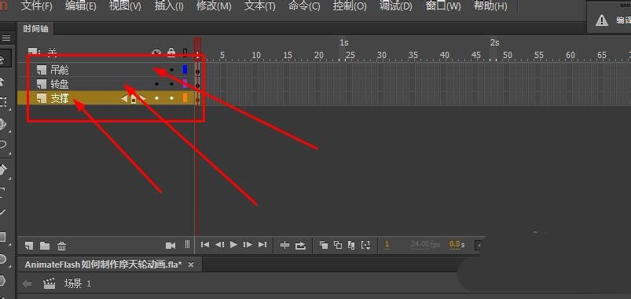Toggle loop playback
631x299 pixels.
point(300,245)
